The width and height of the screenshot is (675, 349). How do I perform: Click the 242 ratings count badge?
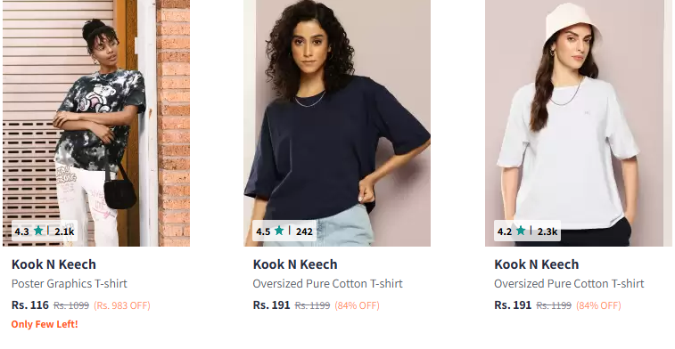click(x=304, y=231)
